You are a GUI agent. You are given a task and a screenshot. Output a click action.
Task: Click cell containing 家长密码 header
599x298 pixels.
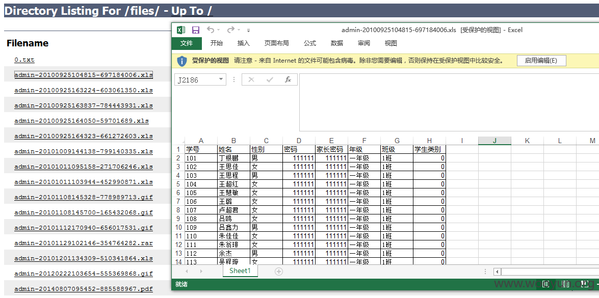click(331, 149)
